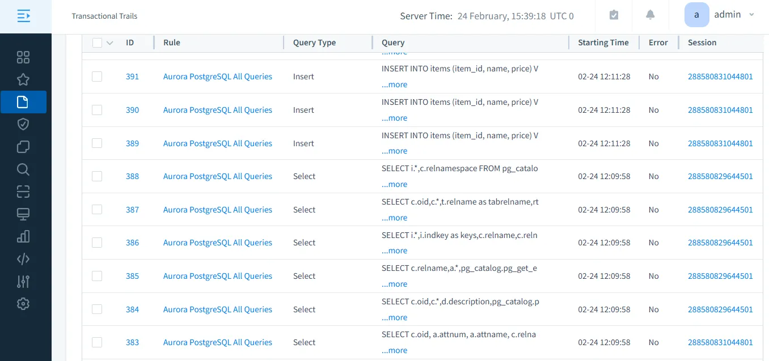Open trail ID 384 link
Image resolution: width=769 pixels, height=361 pixels.
click(x=132, y=309)
